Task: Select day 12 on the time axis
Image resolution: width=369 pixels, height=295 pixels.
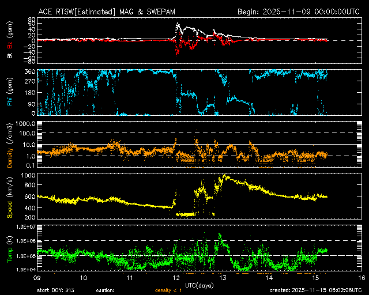Action: [x=176, y=278]
